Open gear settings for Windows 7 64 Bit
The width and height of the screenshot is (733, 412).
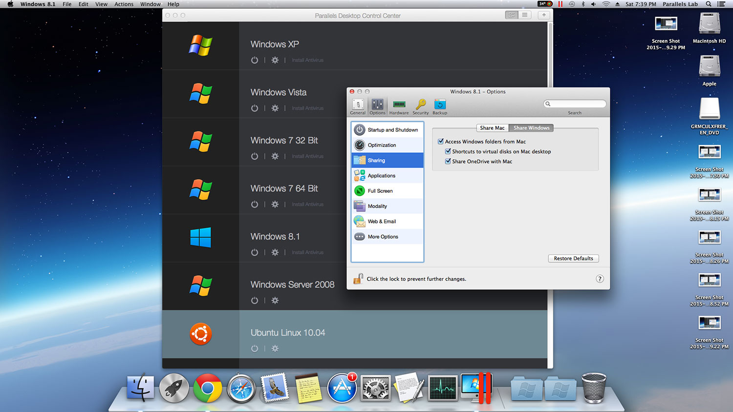[275, 204]
